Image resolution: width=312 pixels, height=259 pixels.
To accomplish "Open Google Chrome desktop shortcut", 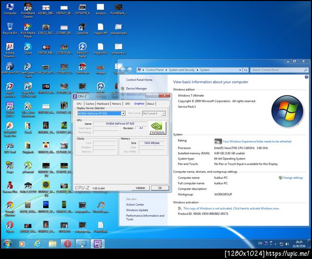I will (10, 209).
